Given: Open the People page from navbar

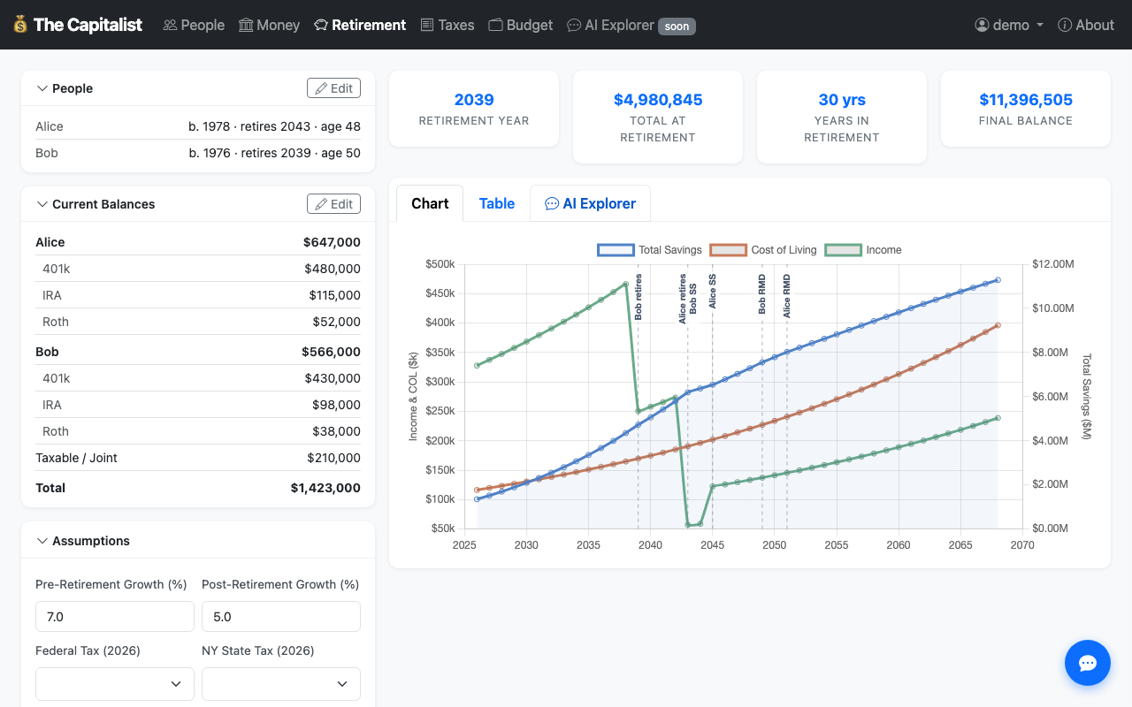Looking at the screenshot, I should pos(194,25).
